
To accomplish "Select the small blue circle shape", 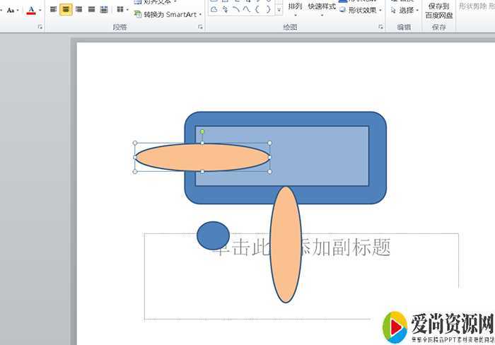I will point(213,235).
